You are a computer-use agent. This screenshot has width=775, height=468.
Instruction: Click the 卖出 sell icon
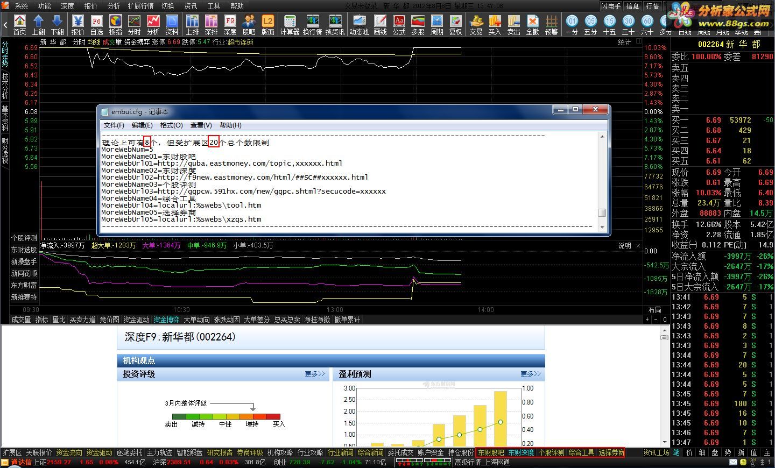point(514,25)
